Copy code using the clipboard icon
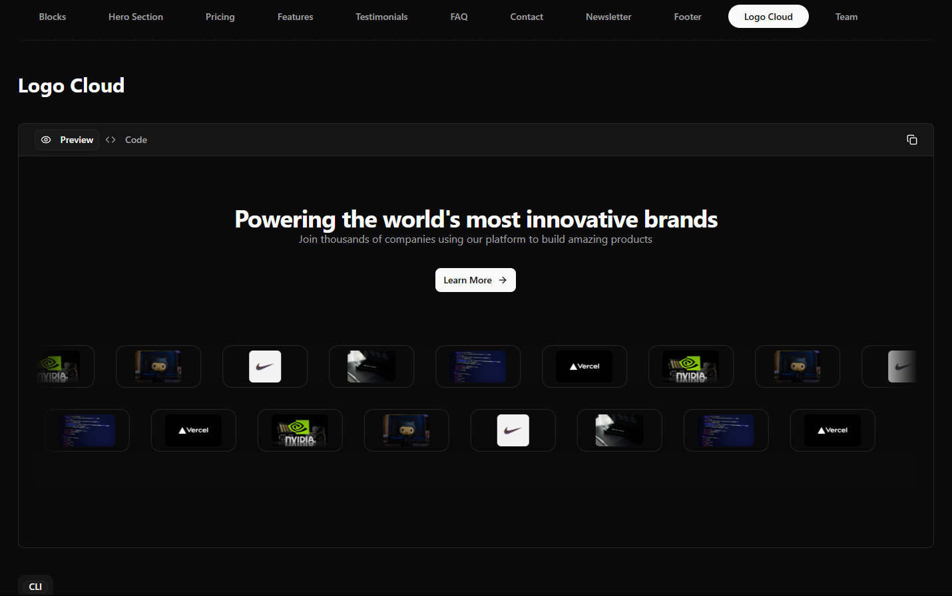This screenshot has height=596, width=952. coord(912,140)
